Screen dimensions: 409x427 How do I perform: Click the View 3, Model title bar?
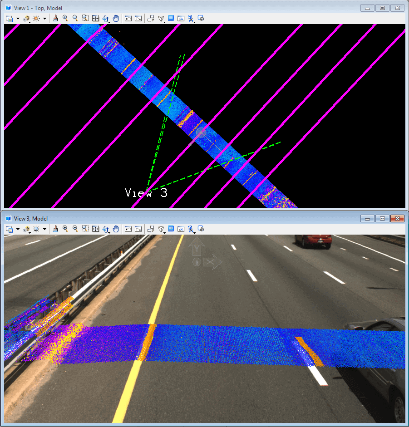click(x=182, y=219)
